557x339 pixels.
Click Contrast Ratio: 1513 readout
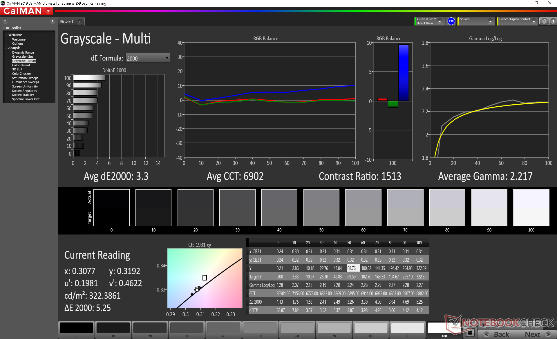coord(360,176)
